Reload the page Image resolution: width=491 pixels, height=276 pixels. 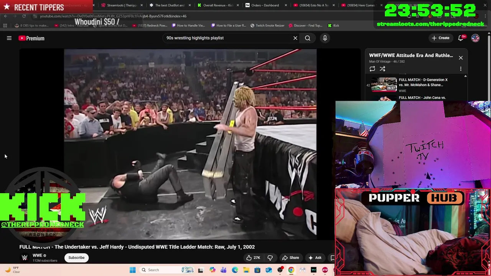pyautogui.click(x=24, y=16)
